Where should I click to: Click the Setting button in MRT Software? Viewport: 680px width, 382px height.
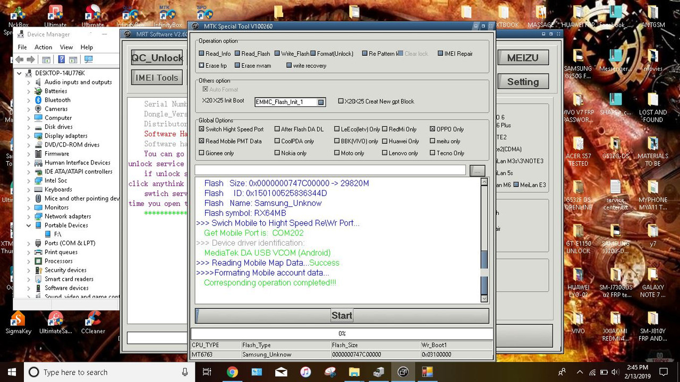point(523,82)
